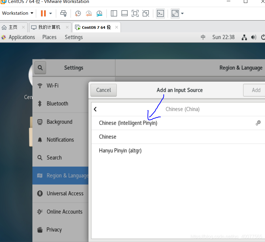Select Region & Language in sidebar
Screen dimensions: 265x242
[x=60, y=176]
